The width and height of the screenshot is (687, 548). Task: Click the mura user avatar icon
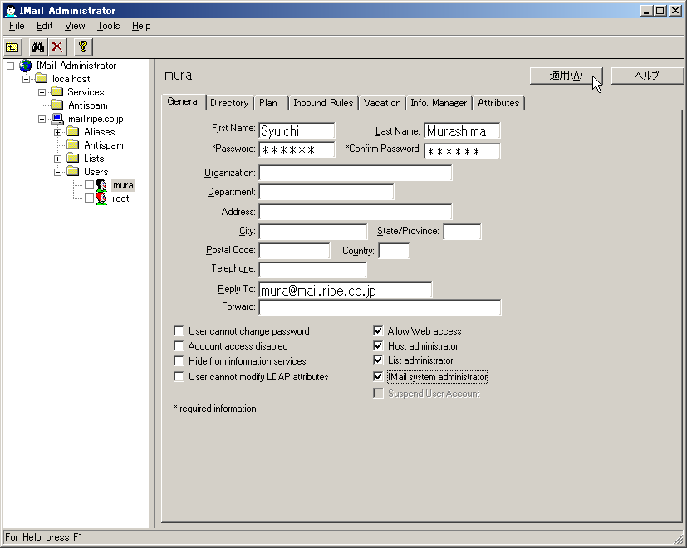pos(101,185)
